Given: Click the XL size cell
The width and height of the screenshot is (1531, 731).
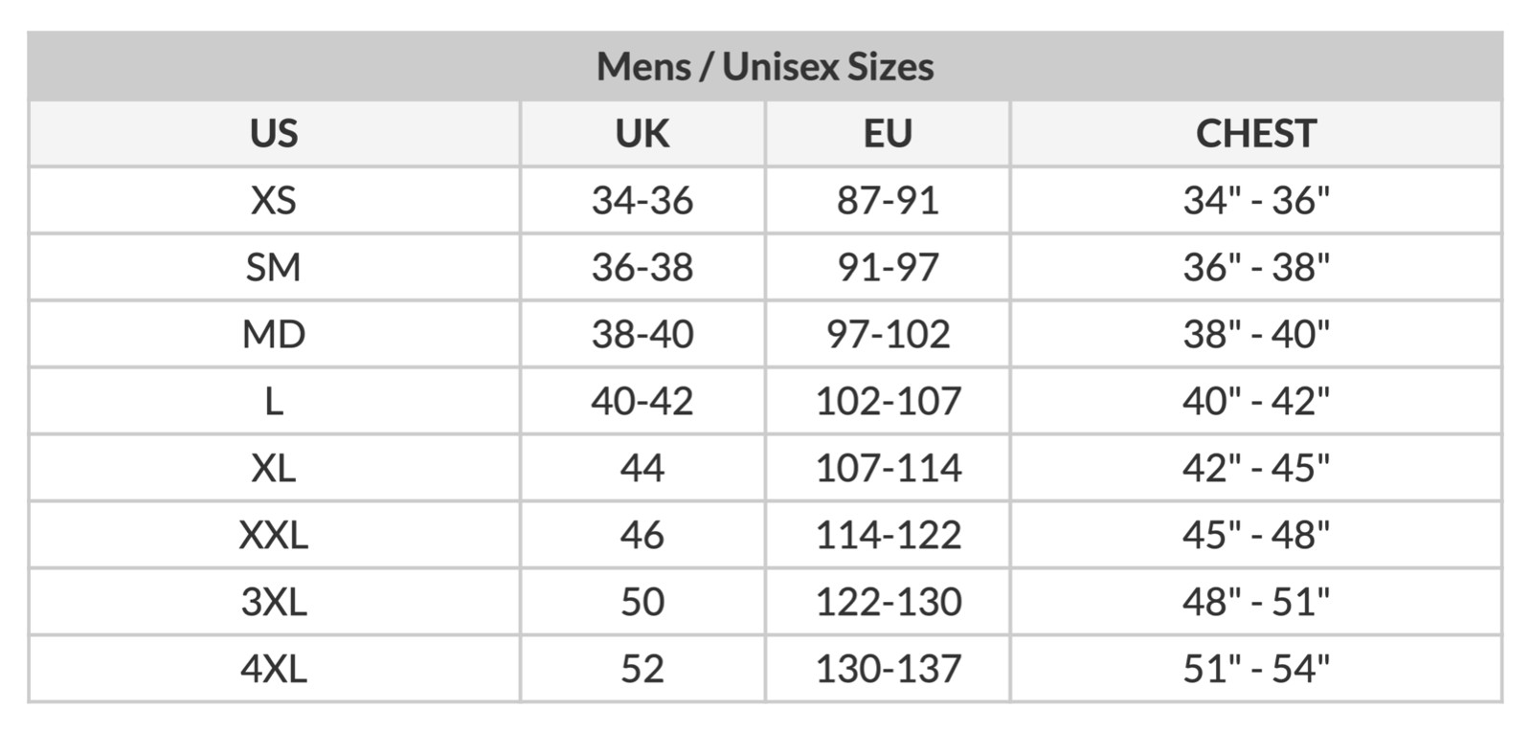Looking at the screenshot, I should pyautogui.click(x=274, y=468).
